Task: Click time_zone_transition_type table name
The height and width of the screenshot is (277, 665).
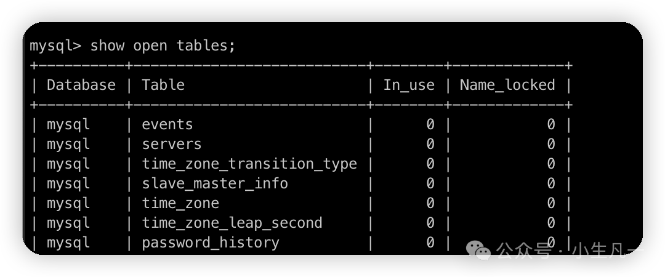Action: tap(249, 164)
